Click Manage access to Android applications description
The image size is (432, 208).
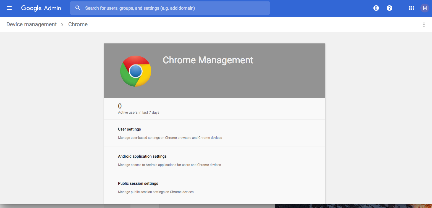tap(169, 165)
